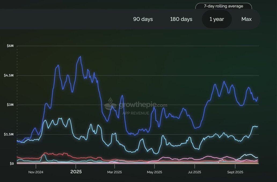Click the $3M y-axis label

(x=10, y=105)
